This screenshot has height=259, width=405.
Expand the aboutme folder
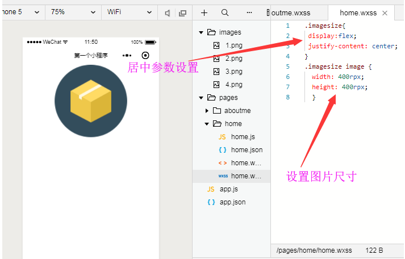coord(207,111)
